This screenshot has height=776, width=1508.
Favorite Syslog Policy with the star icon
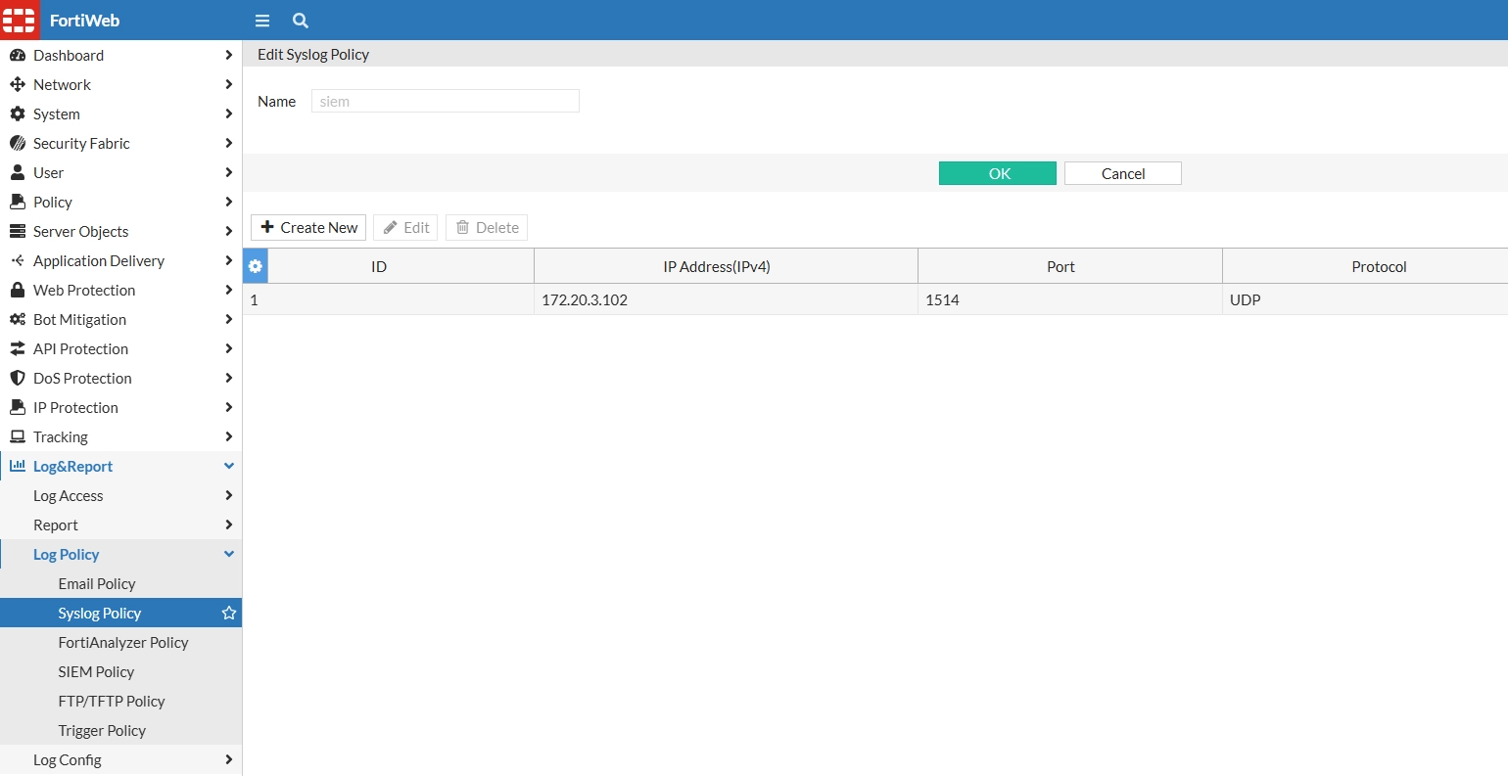click(x=229, y=614)
